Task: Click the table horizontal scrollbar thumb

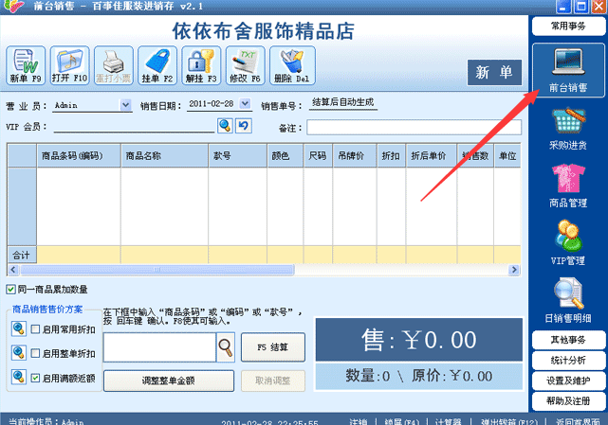Action: point(157,270)
